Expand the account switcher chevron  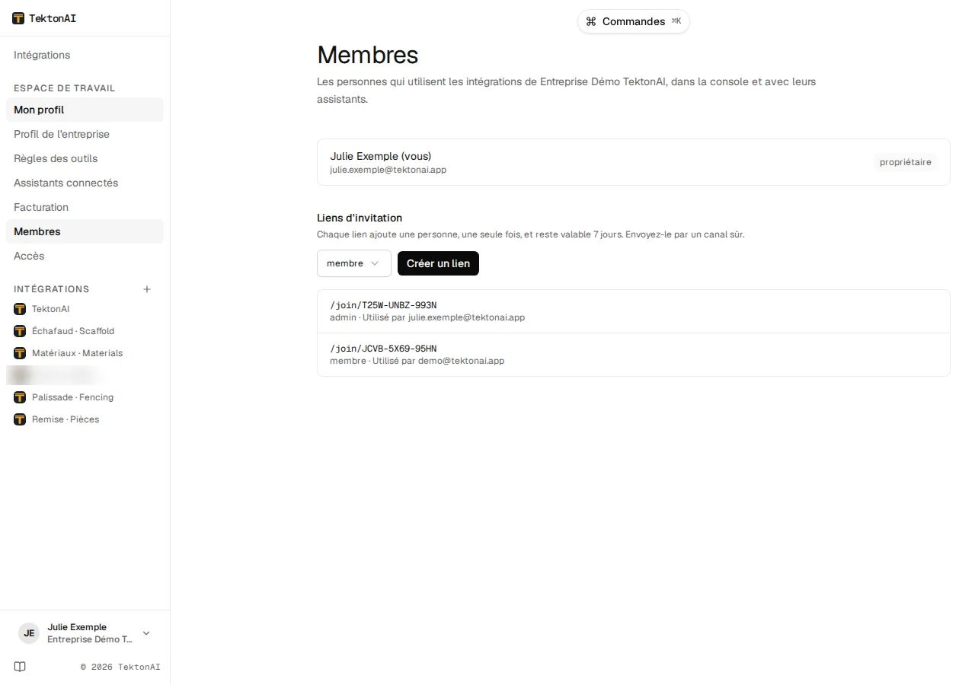click(146, 633)
